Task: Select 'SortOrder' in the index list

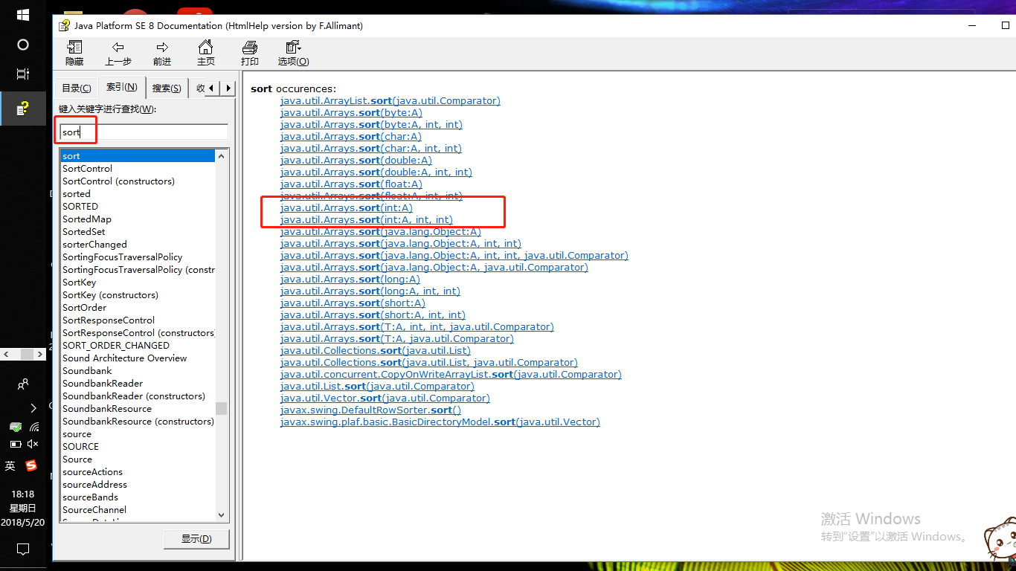Action: coord(84,308)
